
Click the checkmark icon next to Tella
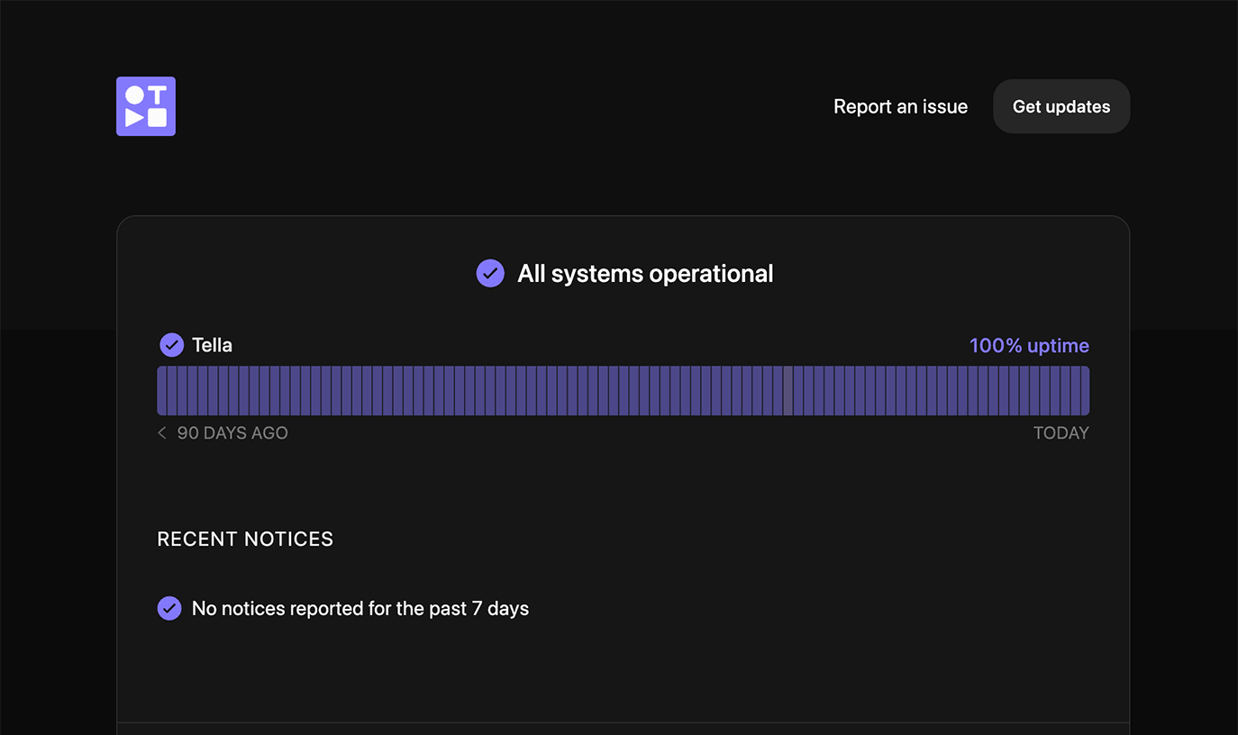(x=171, y=345)
